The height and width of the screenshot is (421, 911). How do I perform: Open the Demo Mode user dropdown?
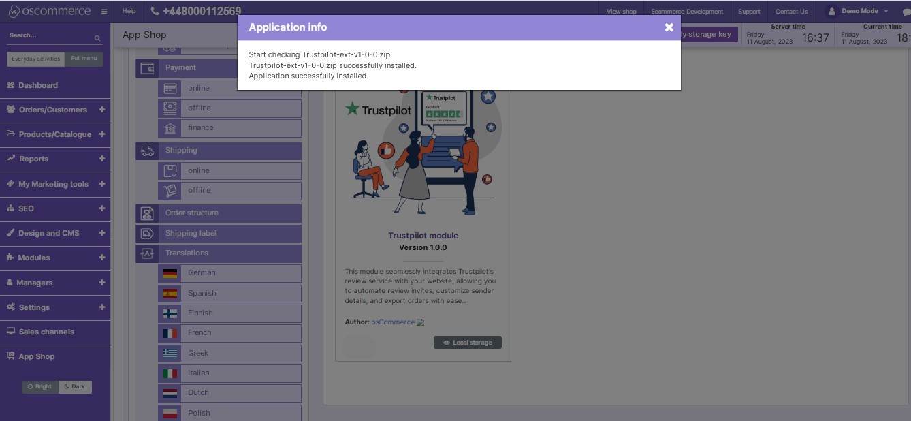[857, 12]
